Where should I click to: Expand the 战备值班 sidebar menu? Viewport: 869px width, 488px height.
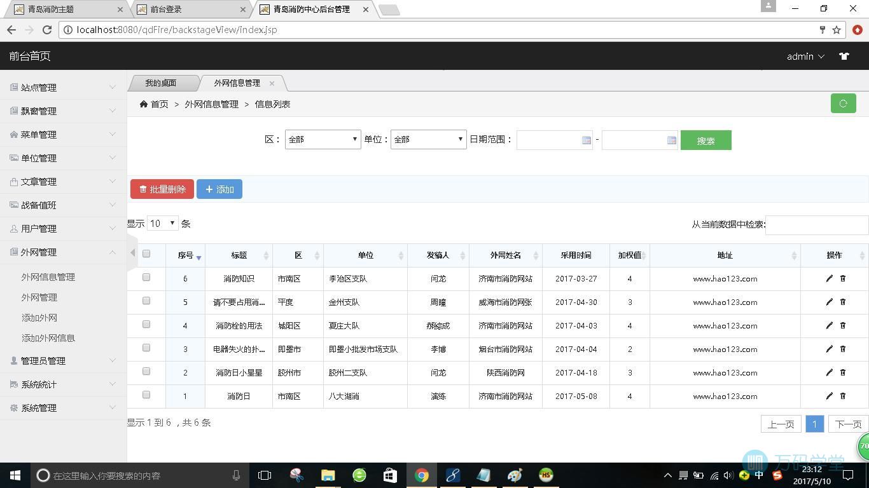tap(63, 205)
